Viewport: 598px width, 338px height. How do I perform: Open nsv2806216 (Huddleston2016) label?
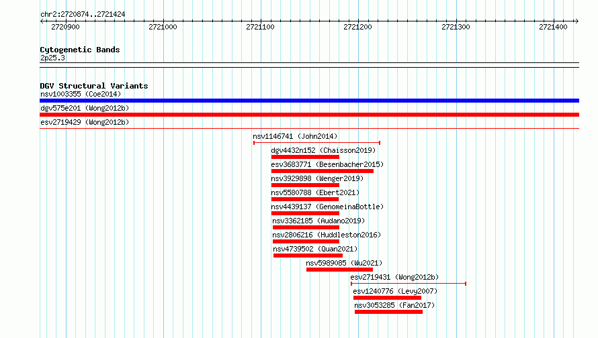point(327,235)
